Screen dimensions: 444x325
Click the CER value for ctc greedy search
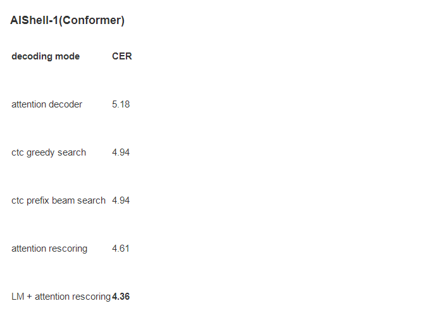[x=121, y=152]
